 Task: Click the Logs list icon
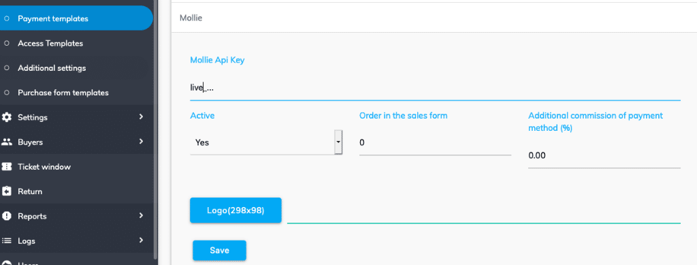point(7,241)
